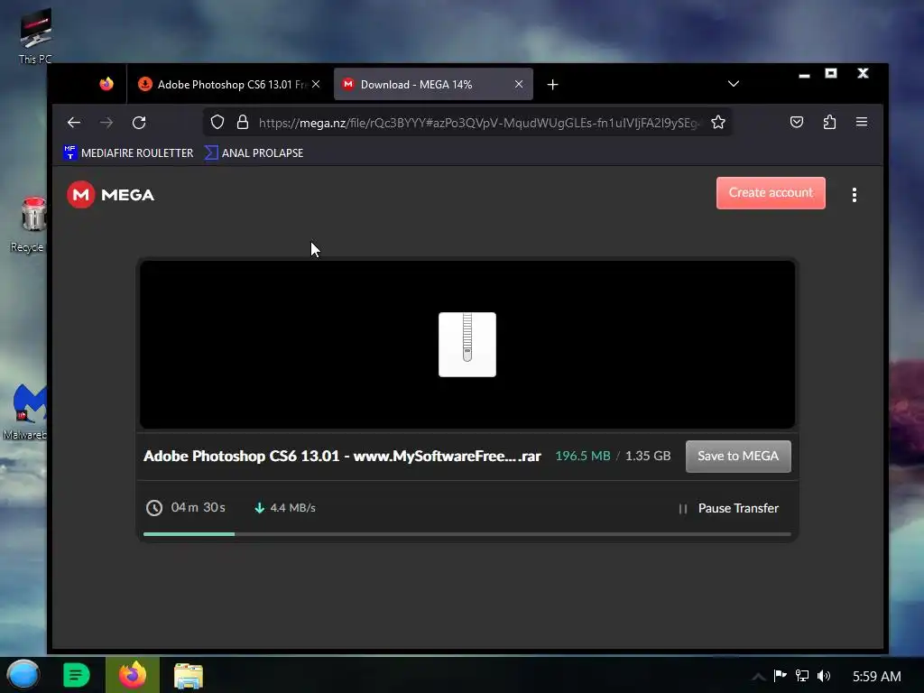Open the Extensions puzzle icon
924x693 pixels.
point(829,122)
